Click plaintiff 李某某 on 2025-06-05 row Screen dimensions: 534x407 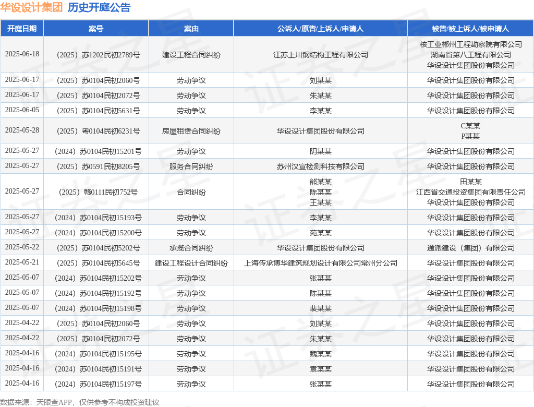click(x=321, y=111)
